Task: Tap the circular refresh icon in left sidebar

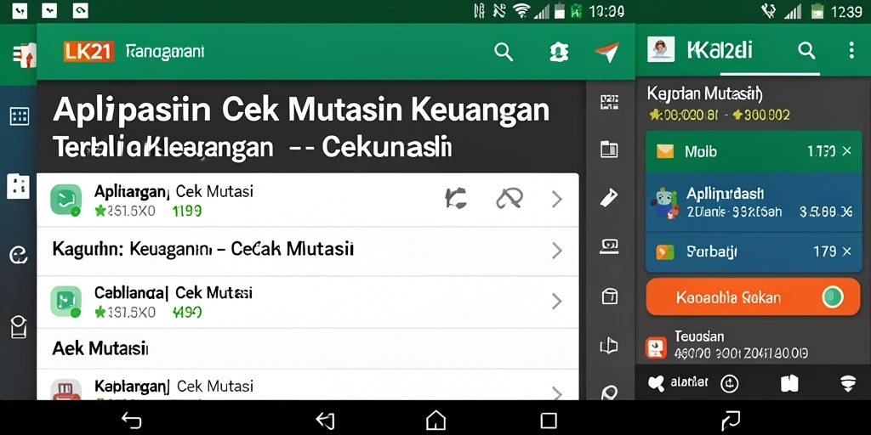Action: coord(19,255)
